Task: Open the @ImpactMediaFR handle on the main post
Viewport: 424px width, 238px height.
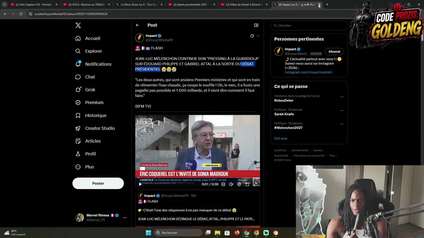Action: point(159,40)
